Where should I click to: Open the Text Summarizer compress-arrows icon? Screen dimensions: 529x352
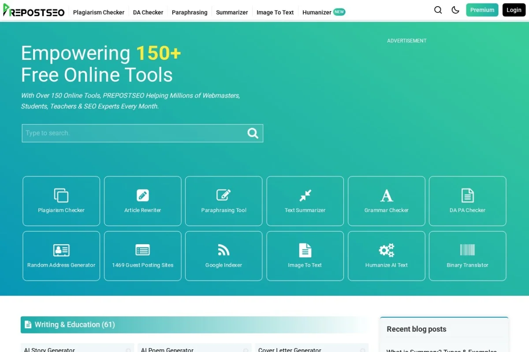[305, 195]
